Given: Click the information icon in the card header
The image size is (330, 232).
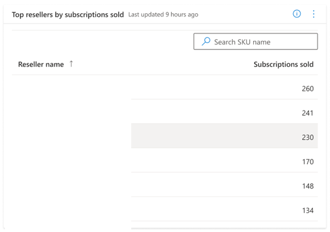Looking at the screenshot, I should [297, 14].
